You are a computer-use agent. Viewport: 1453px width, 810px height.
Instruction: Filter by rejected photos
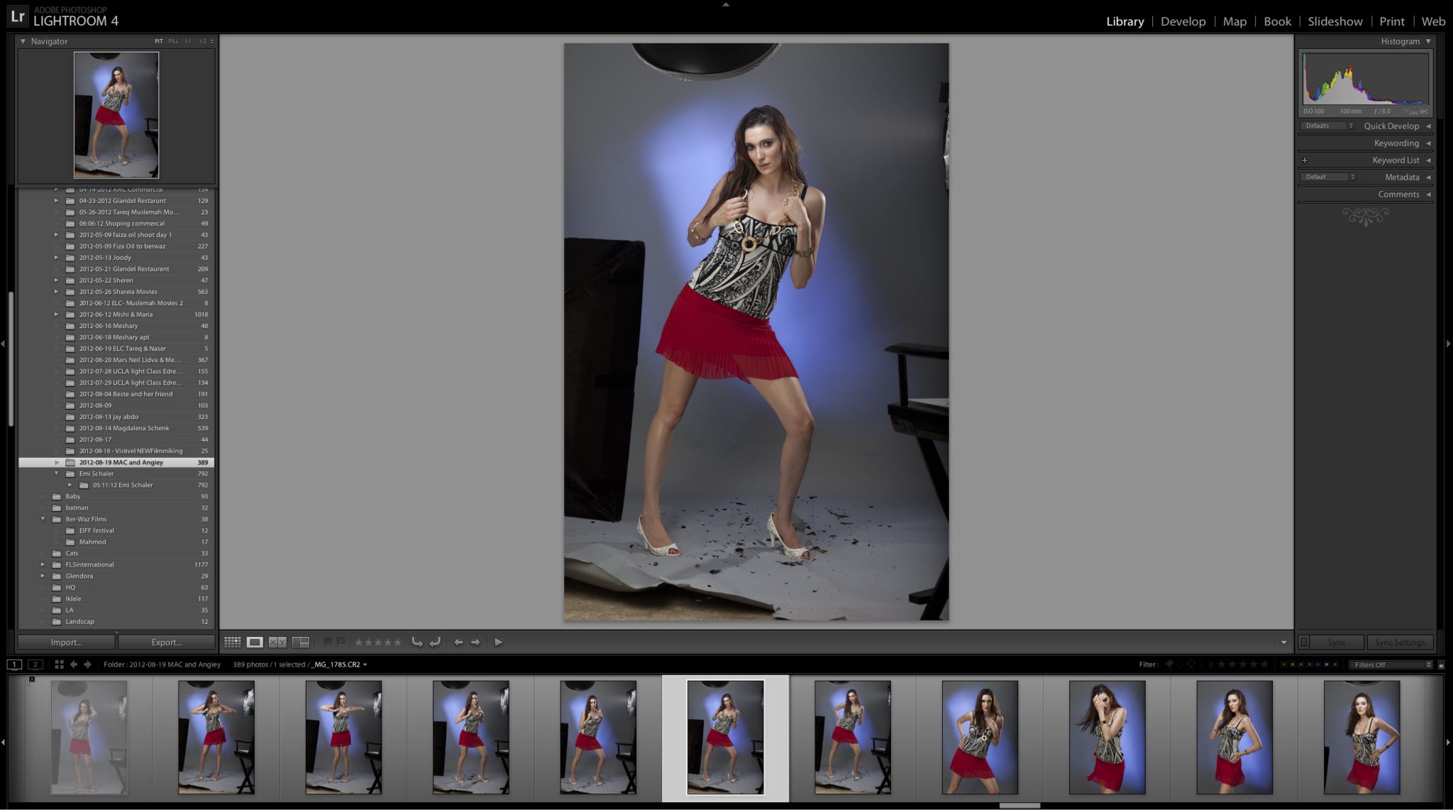point(1191,664)
